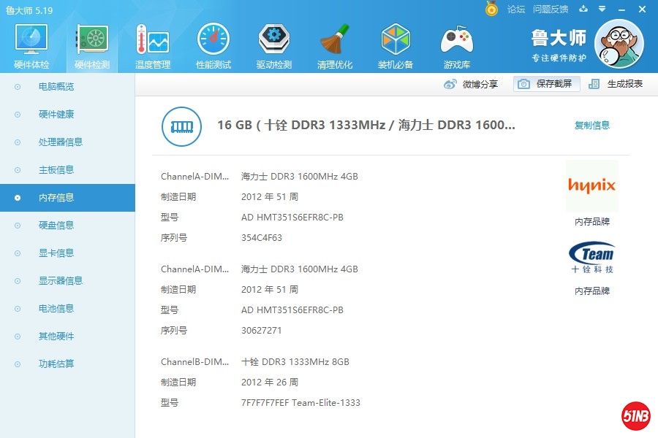Open the 论坛 forum link
The height and width of the screenshot is (438, 658).
click(516, 9)
